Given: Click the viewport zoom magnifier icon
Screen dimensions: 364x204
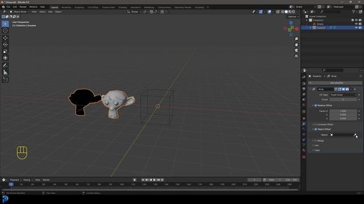Looking at the screenshot, I should pyautogui.click(x=296, y=39).
